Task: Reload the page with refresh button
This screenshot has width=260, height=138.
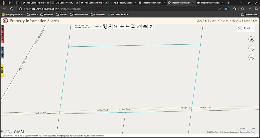Action: pyautogui.click(x=12, y=9)
